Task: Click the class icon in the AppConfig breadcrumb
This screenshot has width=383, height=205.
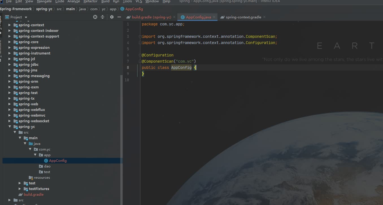Action: point(122,9)
